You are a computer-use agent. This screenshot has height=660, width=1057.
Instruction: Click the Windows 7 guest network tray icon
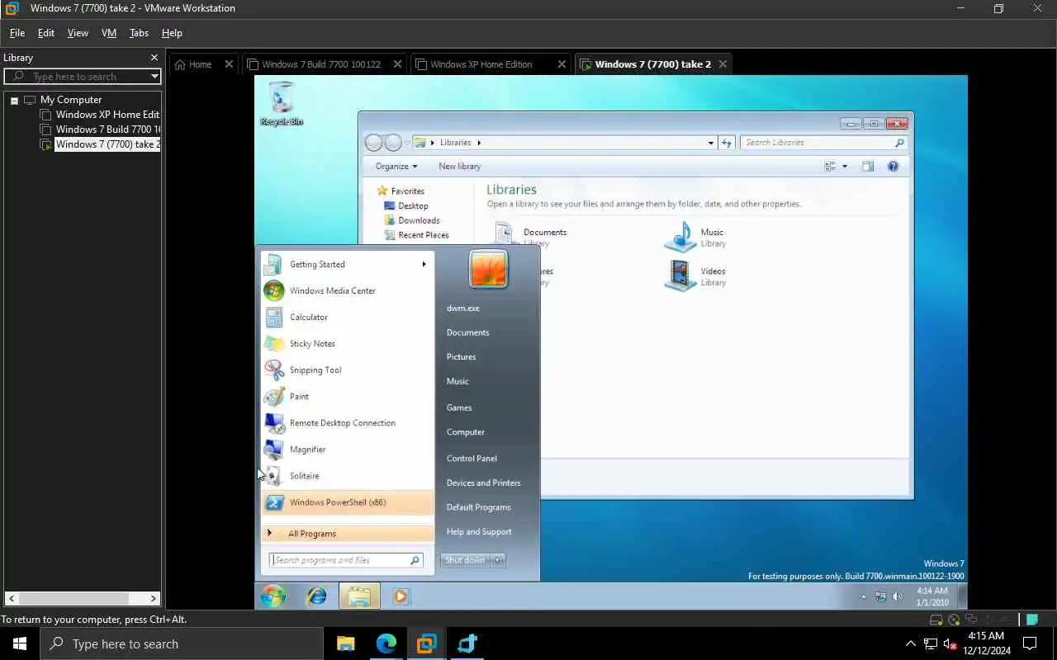click(881, 596)
